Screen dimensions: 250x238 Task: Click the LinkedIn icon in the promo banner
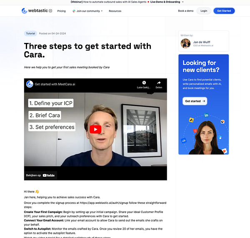tap(206, 115)
